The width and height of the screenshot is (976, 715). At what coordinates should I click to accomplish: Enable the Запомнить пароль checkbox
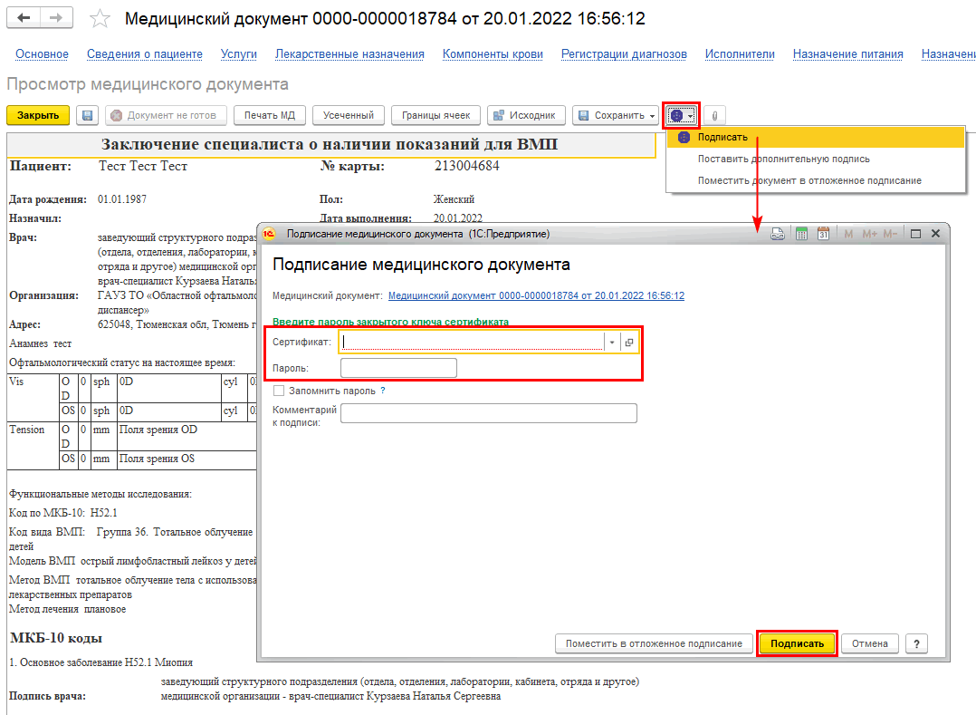pos(279,391)
